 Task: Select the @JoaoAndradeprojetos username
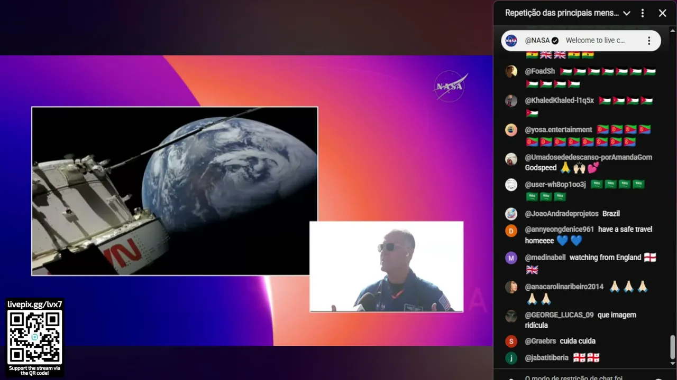tap(562, 214)
